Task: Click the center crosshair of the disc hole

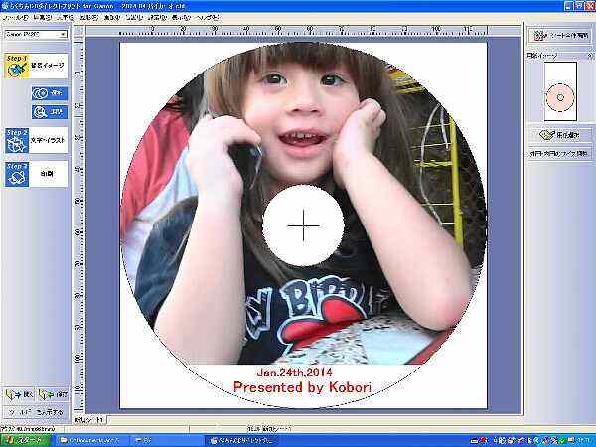Action: point(303,225)
